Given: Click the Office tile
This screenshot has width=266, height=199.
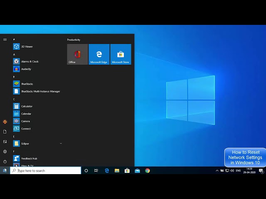Looking at the screenshot, I should (78, 54).
